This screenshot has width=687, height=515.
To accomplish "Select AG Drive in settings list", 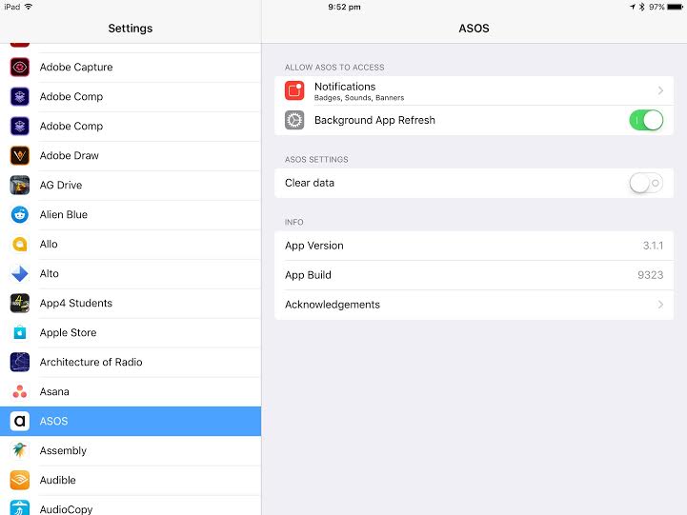I will 131,185.
